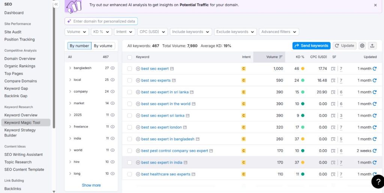Viewport: 384px width, 193px height.
Task: Open Backlink Gap in sidebar
Action: point(16,96)
